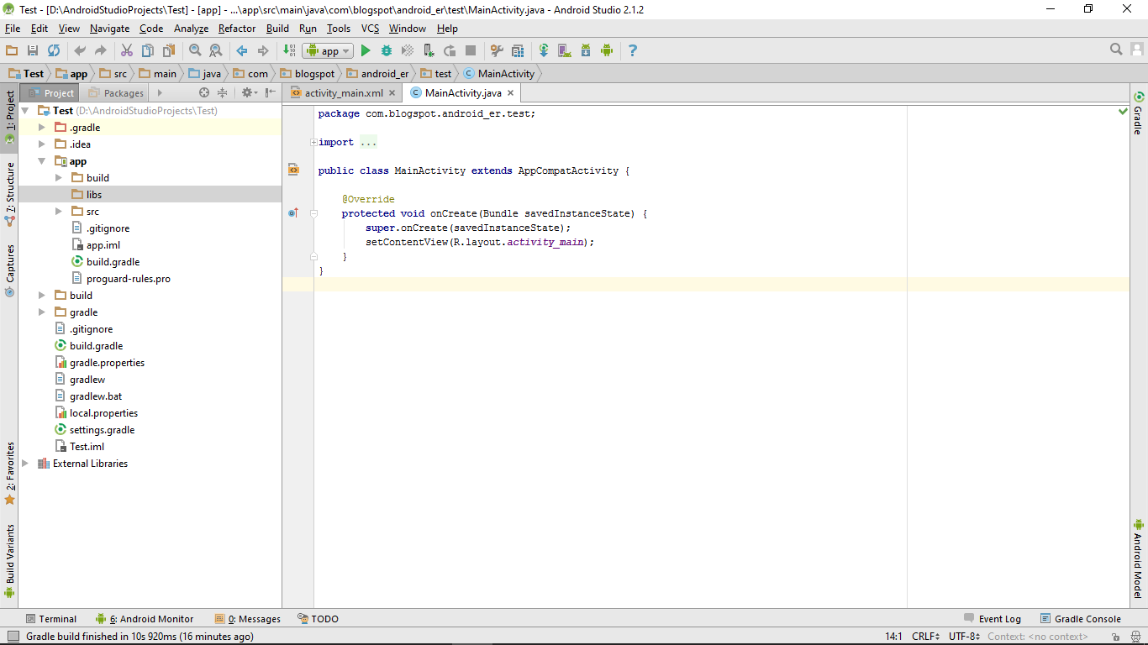Navigate Forward with the right arrow
The image size is (1148, 645).
(x=263, y=50)
